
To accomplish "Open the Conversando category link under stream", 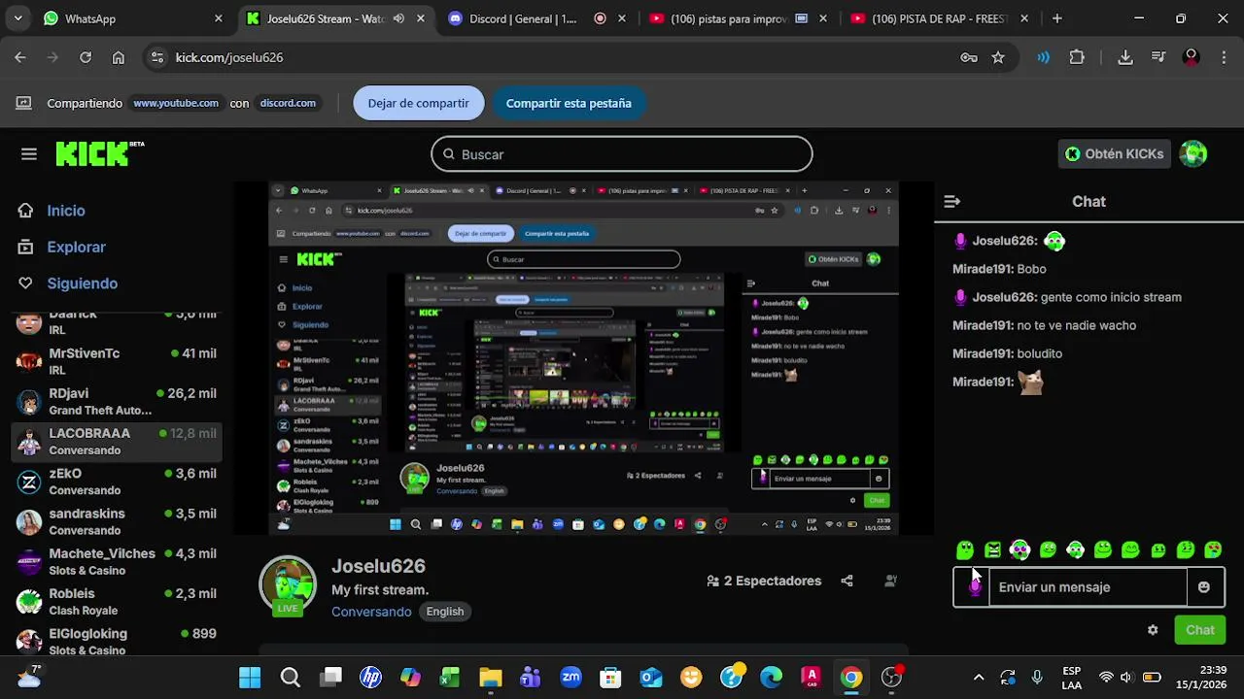I will pos(371,612).
